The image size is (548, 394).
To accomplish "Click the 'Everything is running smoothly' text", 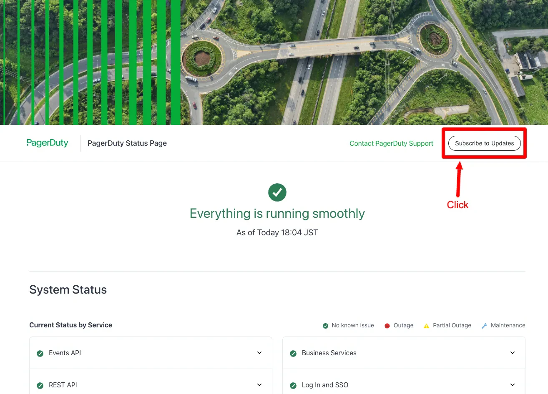I will click(277, 213).
